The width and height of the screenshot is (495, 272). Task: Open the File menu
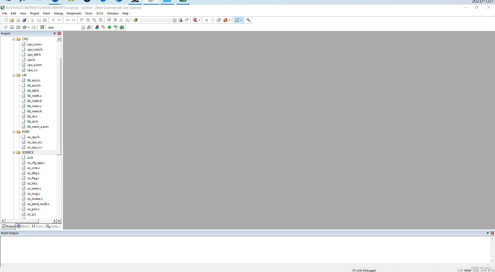point(5,13)
